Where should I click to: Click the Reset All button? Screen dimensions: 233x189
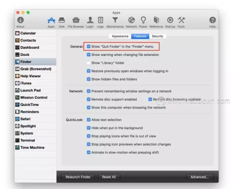(109, 177)
